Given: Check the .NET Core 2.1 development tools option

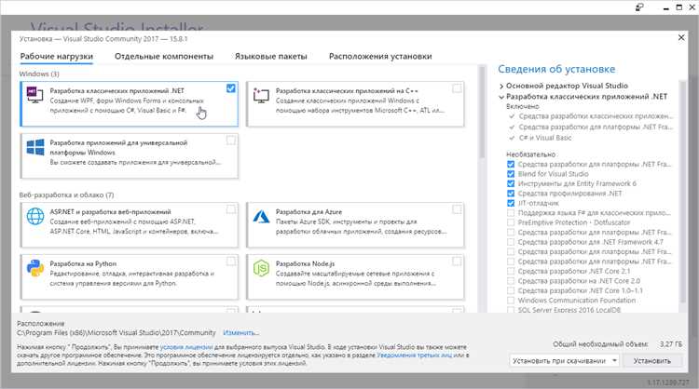Looking at the screenshot, I should coord(511,271).
